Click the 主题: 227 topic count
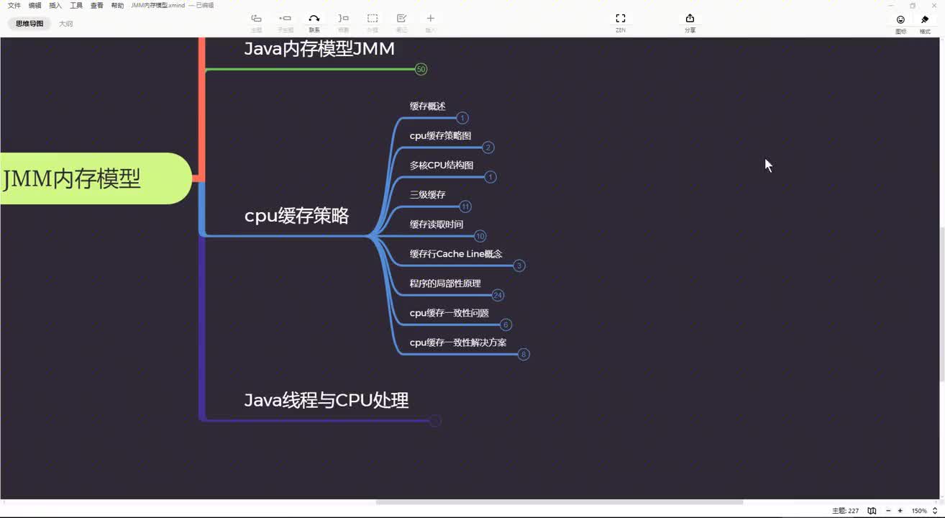The height and width of the screenshot is (518, 945). tap(845, 511)
